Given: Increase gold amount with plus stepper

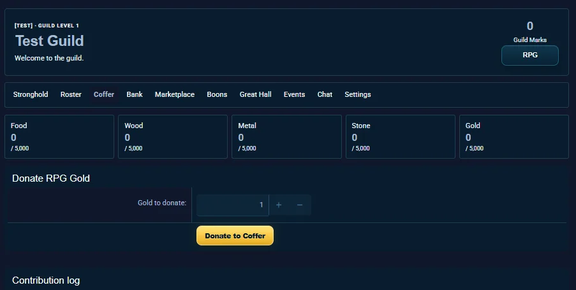Looking at the screenshot, I should 279,205.
